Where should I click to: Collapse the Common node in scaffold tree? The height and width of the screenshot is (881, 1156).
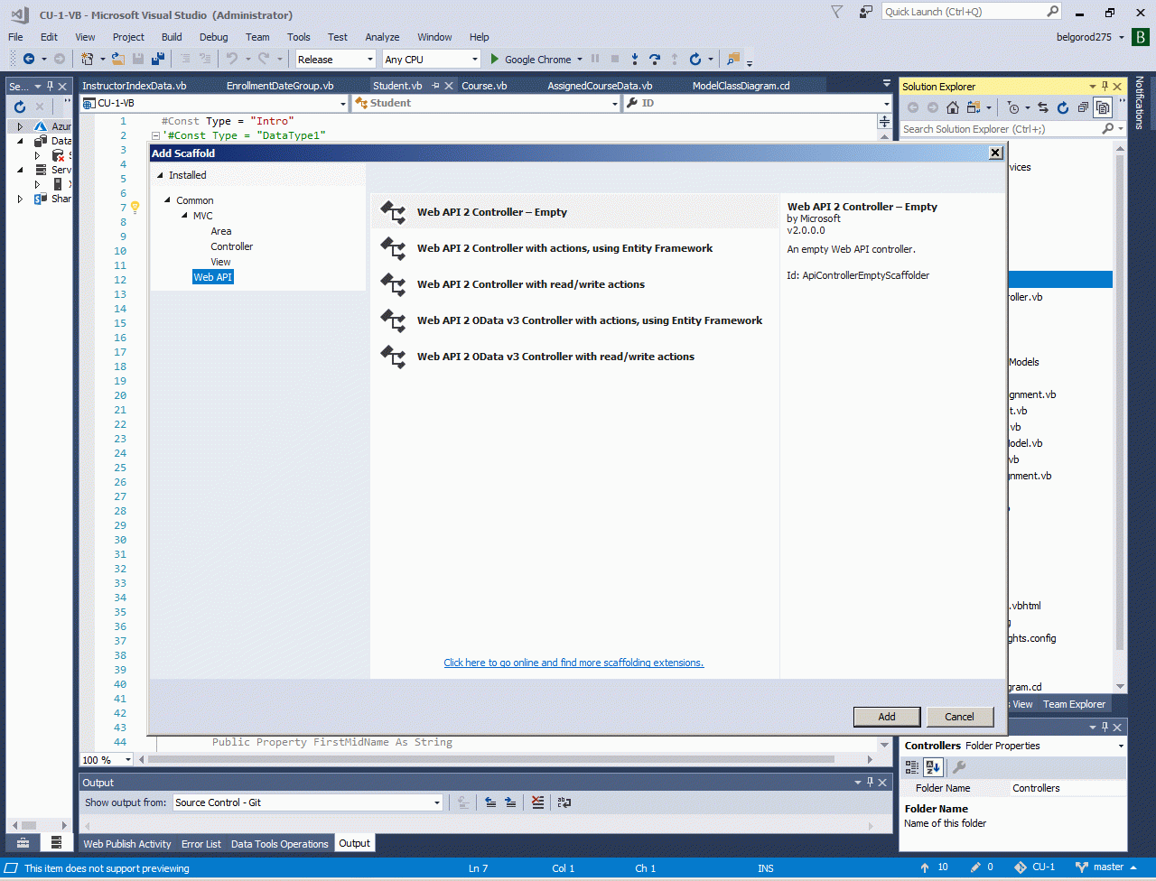point(168,200)
